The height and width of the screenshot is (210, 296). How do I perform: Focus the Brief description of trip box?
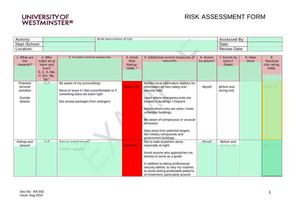(156, 45)
